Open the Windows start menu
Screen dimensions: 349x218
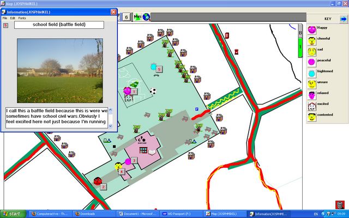pyautogui.click(x=13, y=214)
